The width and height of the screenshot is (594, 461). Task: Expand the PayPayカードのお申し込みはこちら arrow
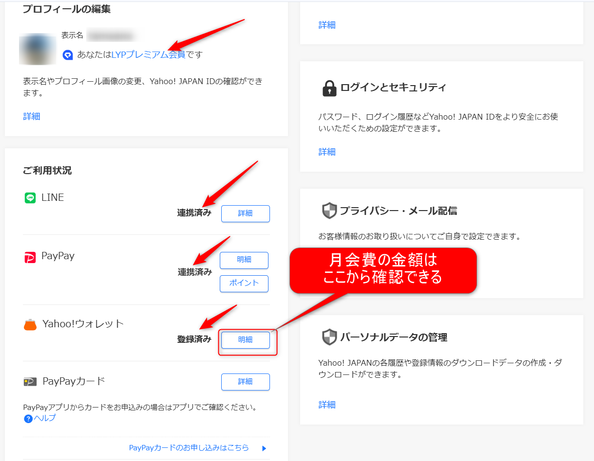pos(264,448)
